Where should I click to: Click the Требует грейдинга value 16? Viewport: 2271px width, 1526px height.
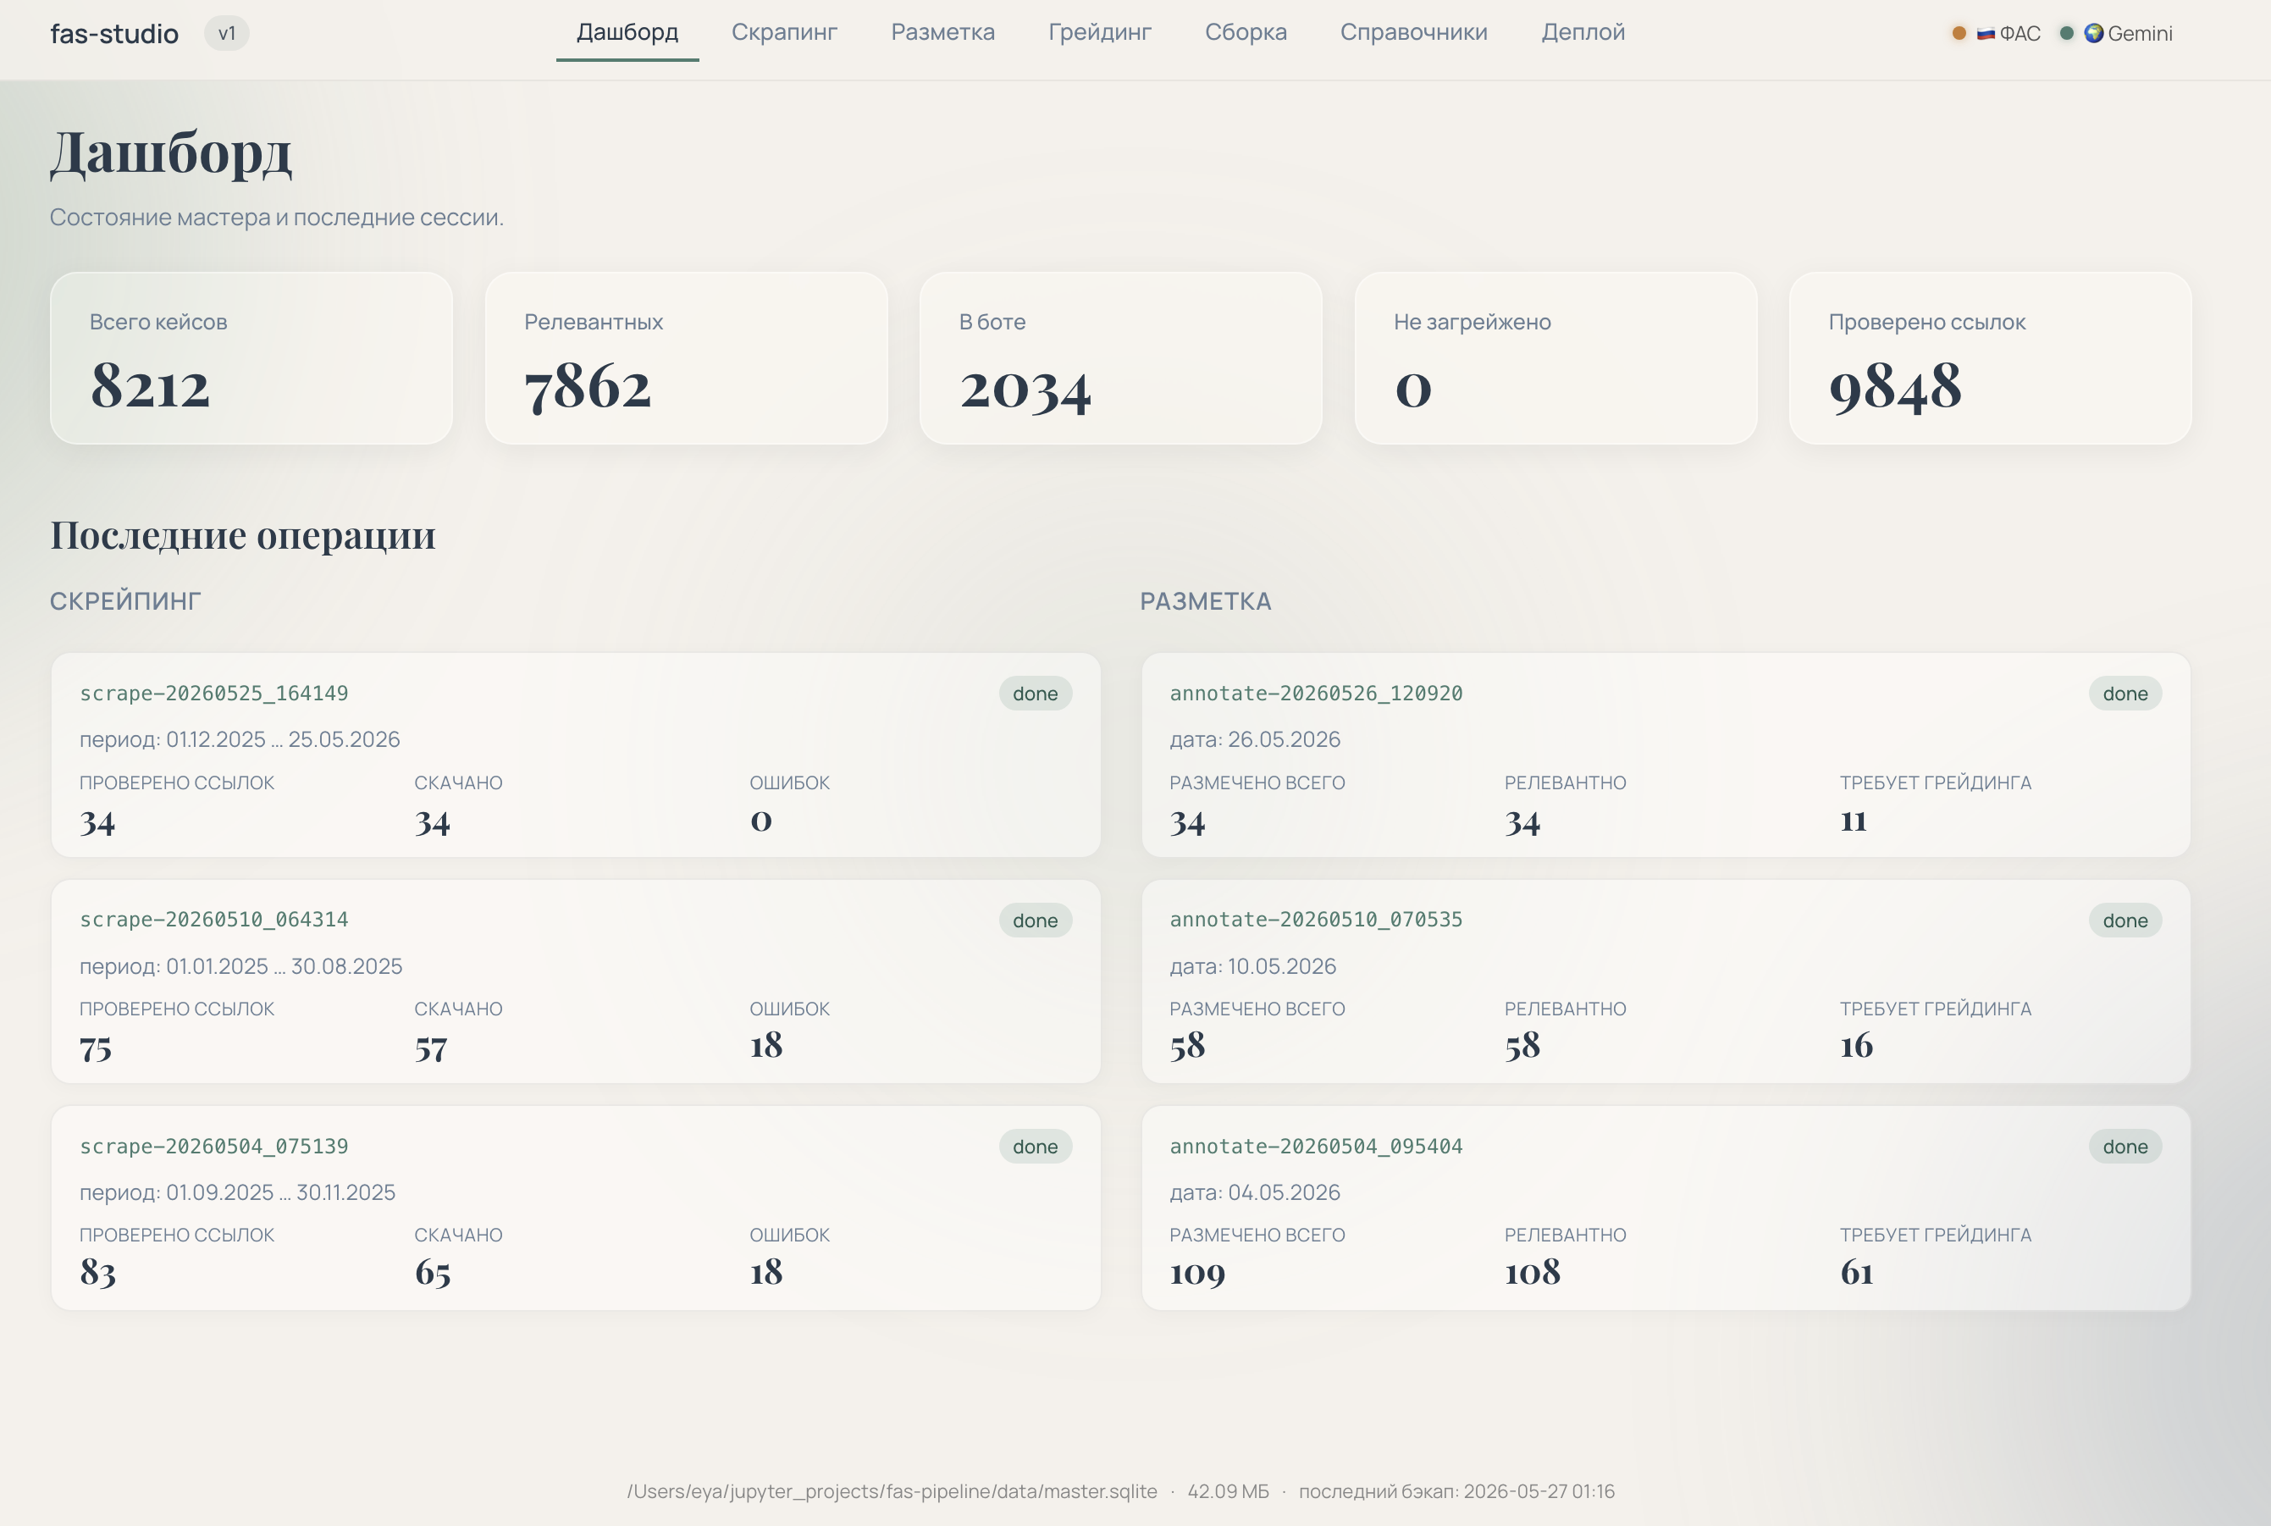[x=1856, y=1046]
